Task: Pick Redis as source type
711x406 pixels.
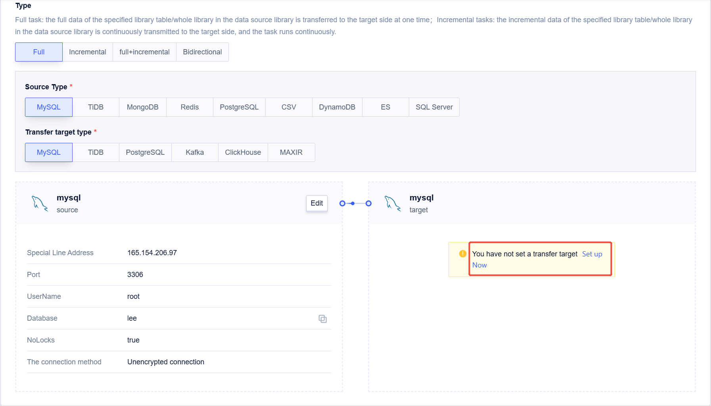Action: tap(190, 107)
